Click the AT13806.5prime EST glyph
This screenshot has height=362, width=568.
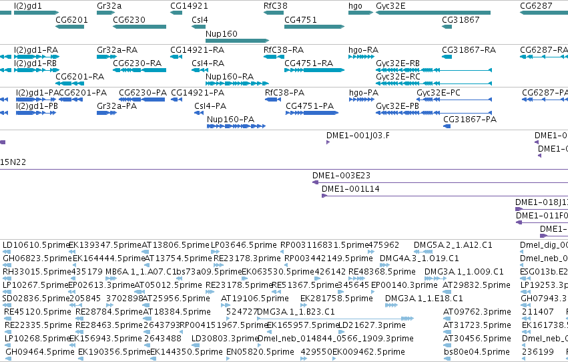coord(146,252)
